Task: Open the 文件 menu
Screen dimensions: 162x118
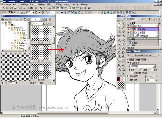Action: (x=7, y=4)
